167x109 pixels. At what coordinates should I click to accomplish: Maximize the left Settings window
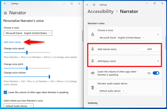coord(72,4)
